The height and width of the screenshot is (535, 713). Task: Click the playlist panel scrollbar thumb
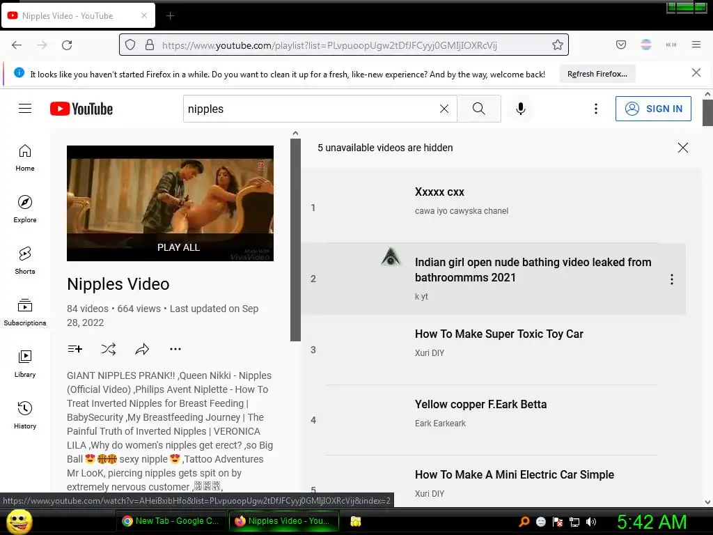[295, 240]
